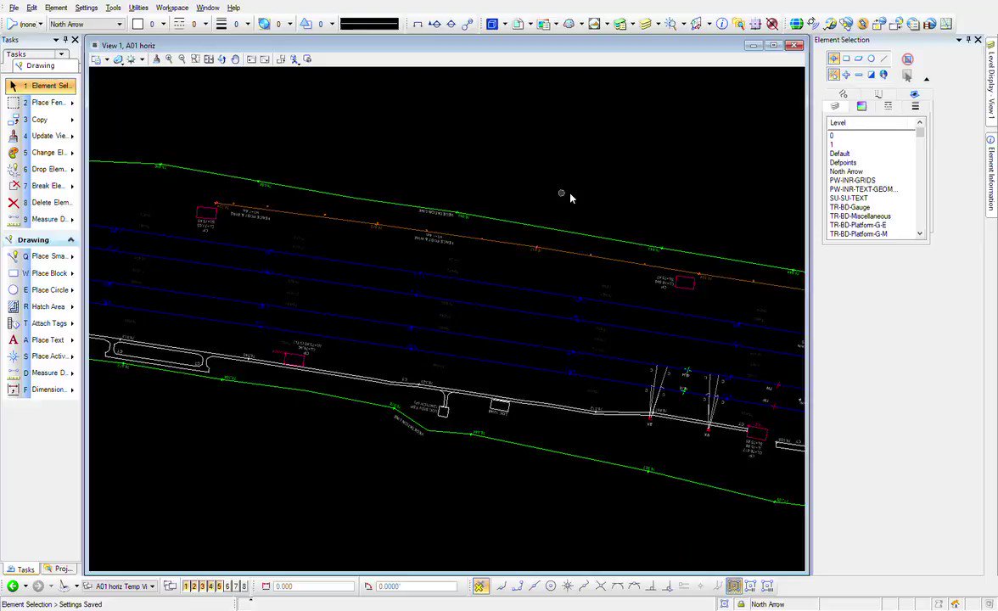Select the Place Circle tool

tap(40, 289)
